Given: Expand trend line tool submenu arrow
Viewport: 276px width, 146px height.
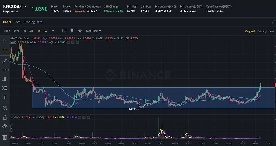Looking at the screenshot, I should tap(9, 61).
